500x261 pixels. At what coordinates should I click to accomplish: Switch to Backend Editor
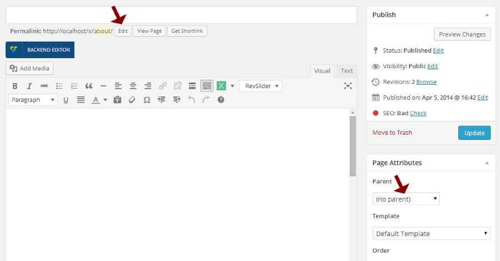pyautogui.click(x=40, y=49)
